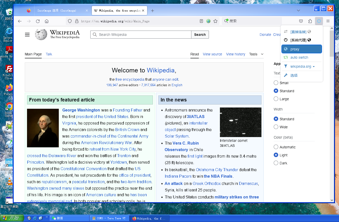Choose the direct connection profile
Screen dimensions: 339x222
tap(302, 32)
